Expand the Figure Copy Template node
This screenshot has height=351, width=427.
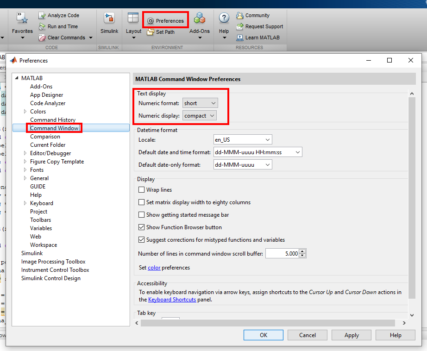click(x=25, y=162)
